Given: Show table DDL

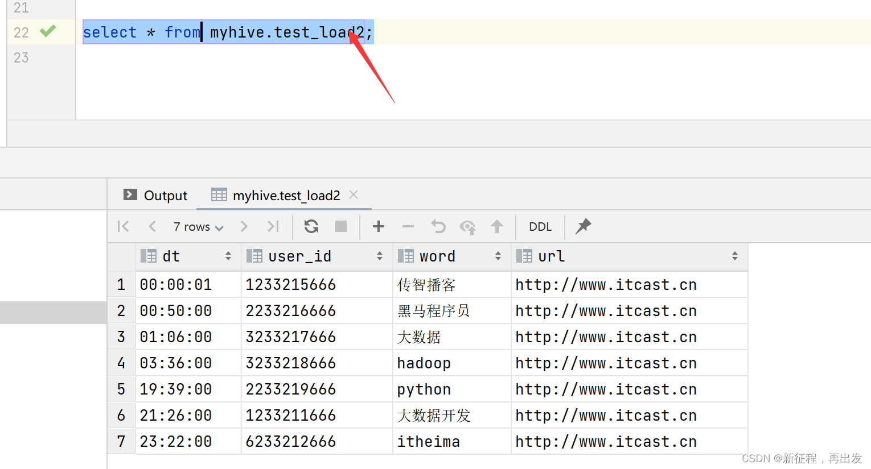Looking at the screenshot, I should (x=540, y=227).
